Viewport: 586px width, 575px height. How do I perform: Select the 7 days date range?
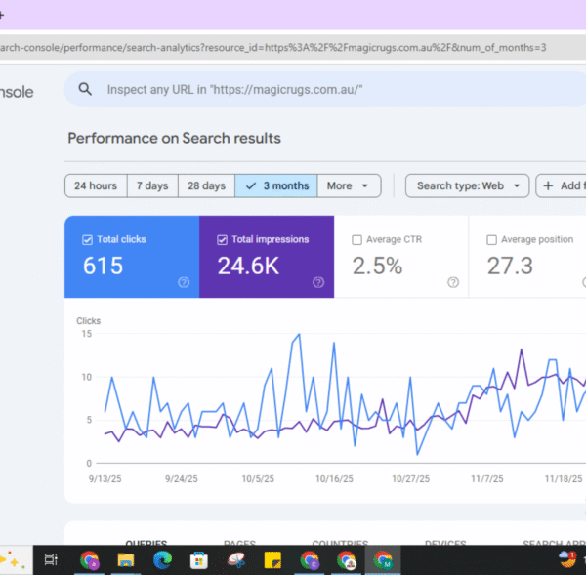[151, 185]
